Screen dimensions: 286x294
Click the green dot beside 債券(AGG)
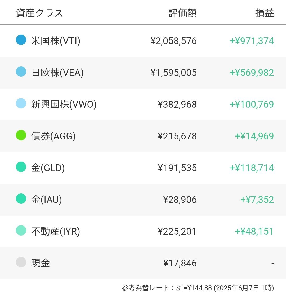21,135
